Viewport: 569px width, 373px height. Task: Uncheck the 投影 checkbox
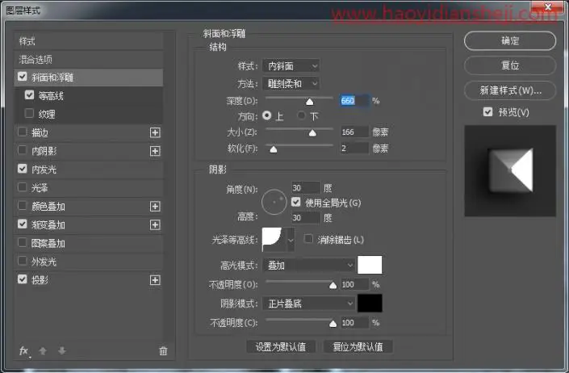click(x=22, y=279)
